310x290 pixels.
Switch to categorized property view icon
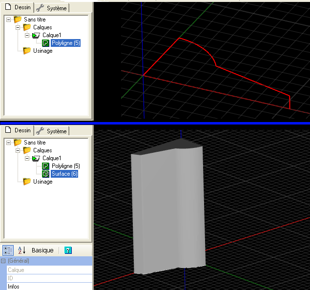coord(8,250)
